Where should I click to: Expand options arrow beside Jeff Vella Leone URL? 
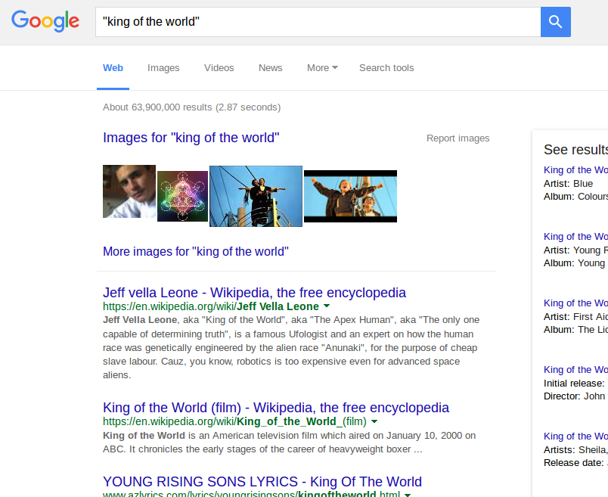click(x=327, y=306)
